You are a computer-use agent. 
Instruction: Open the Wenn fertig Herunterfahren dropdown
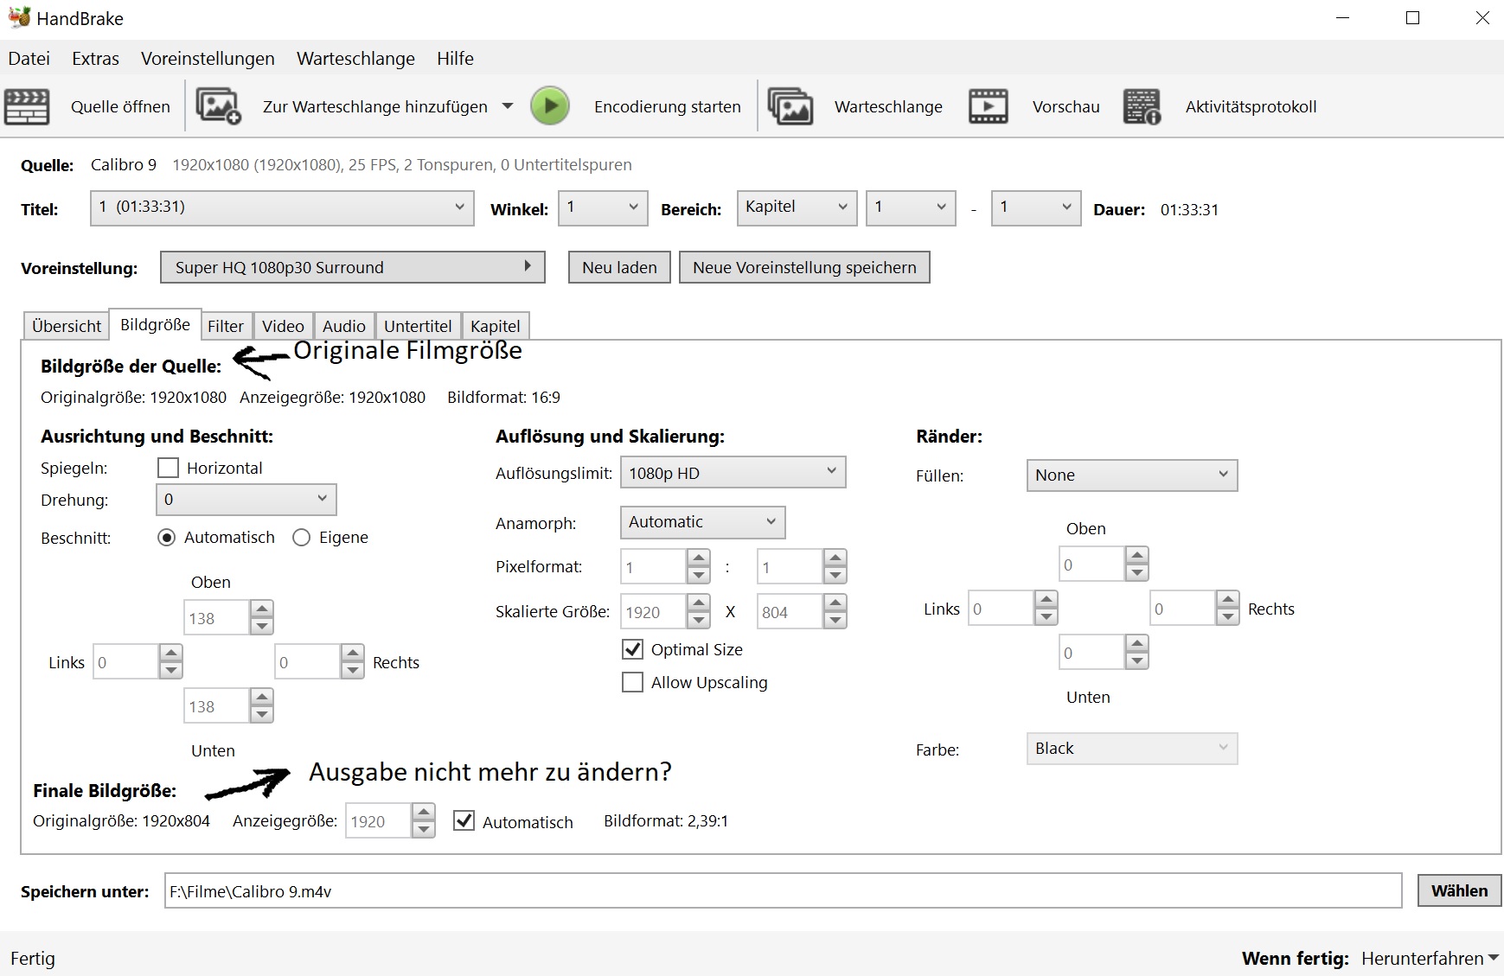(x=1430, y=958)
